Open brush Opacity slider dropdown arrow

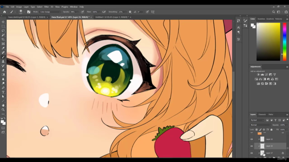click(x=78, y=12)
